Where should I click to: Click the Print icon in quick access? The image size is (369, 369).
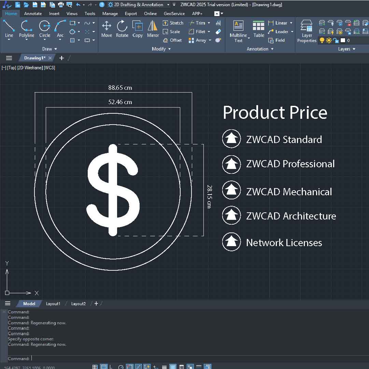tap(61, 4)
